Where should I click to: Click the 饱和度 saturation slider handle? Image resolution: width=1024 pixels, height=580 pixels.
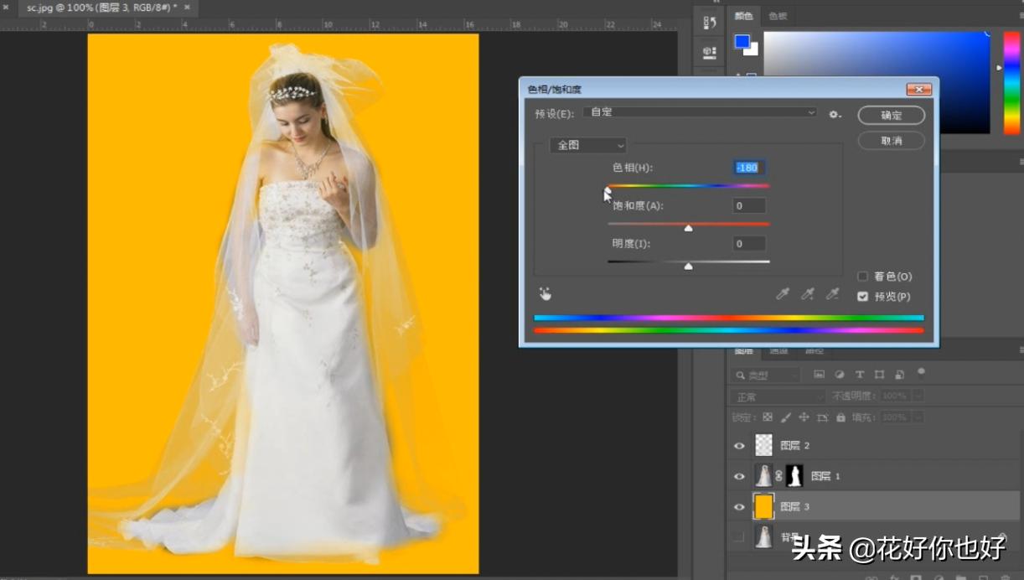(x=688, y=228)
